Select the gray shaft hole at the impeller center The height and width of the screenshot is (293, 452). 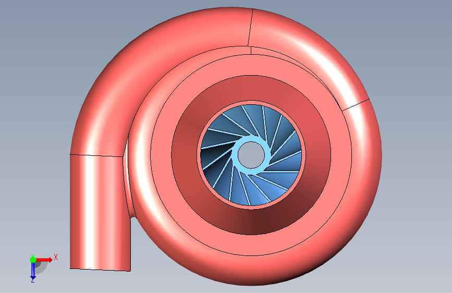pyautogui.click(x=251, y=155)
